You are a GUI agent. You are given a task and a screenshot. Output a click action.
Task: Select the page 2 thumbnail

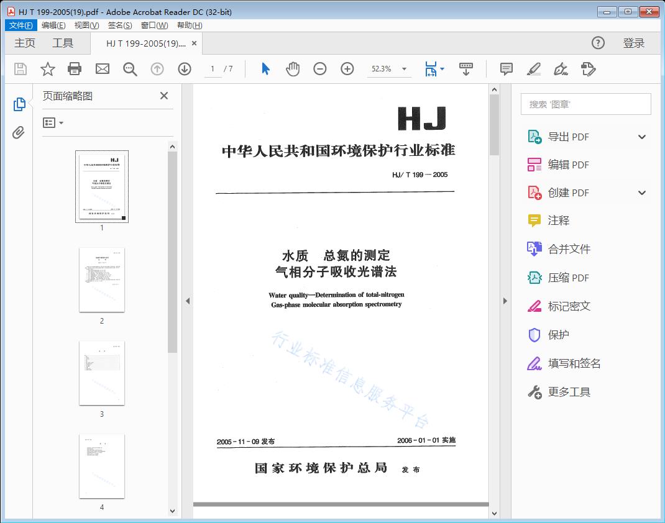click(x=101, y=280)
